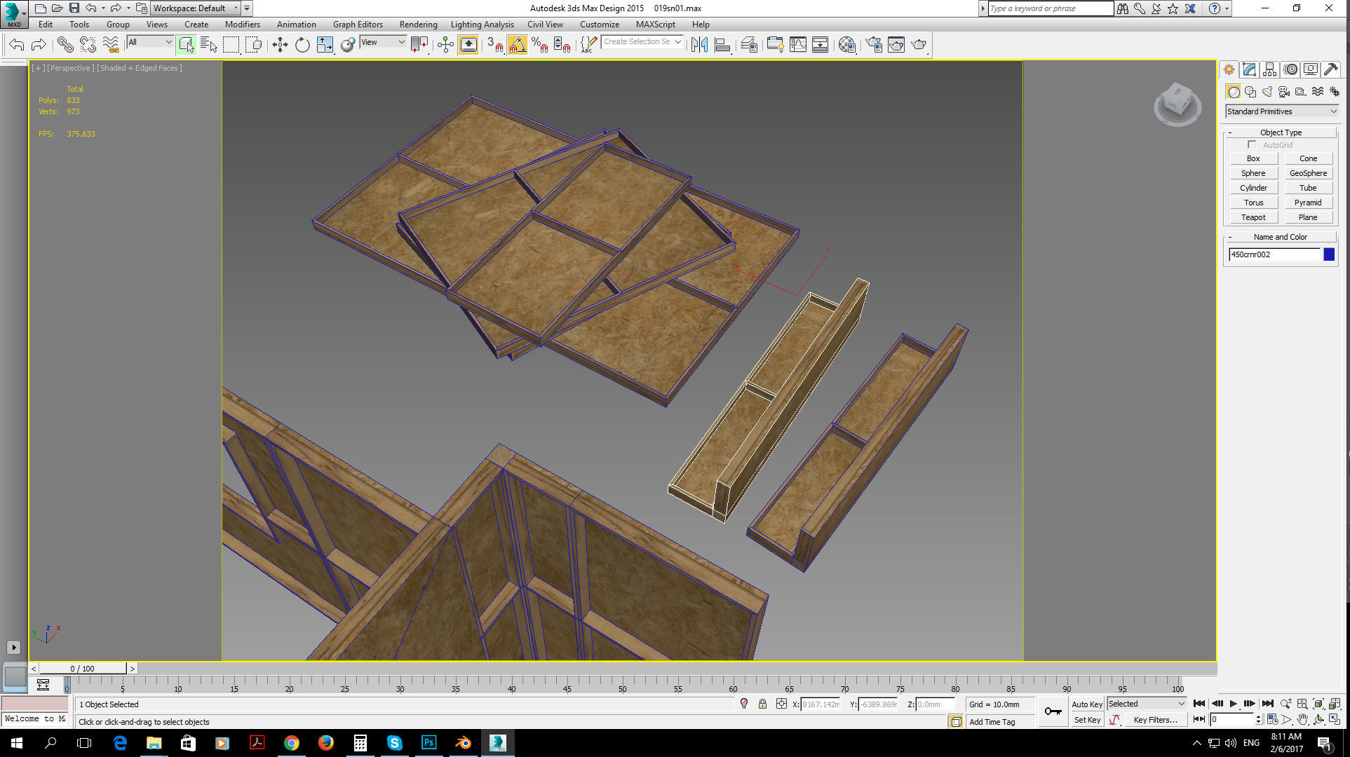Open the Animation menu
This screenshot has height=757, width=1350.
296,25
